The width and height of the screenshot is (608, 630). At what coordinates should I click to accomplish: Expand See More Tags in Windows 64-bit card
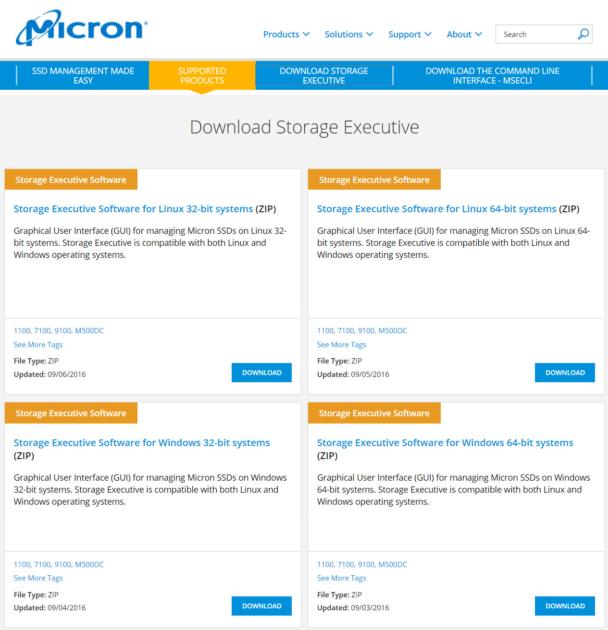[341, 578]
